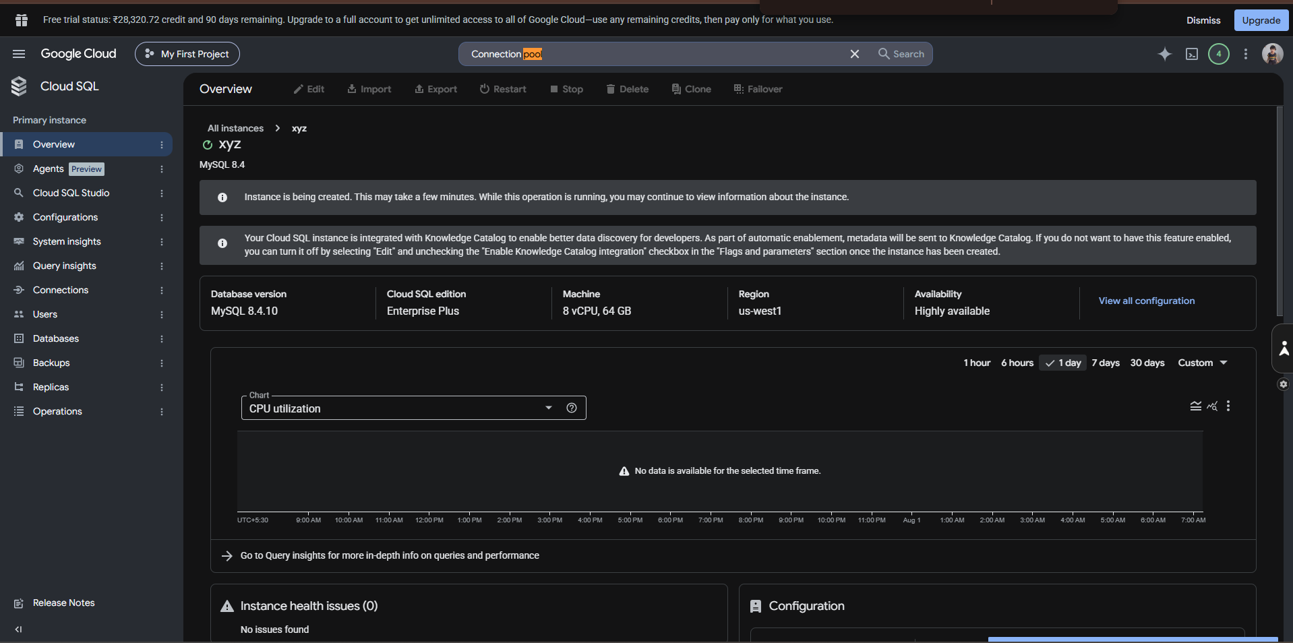
Task: Collapse the left navigation panel
Action: point(19,630)
